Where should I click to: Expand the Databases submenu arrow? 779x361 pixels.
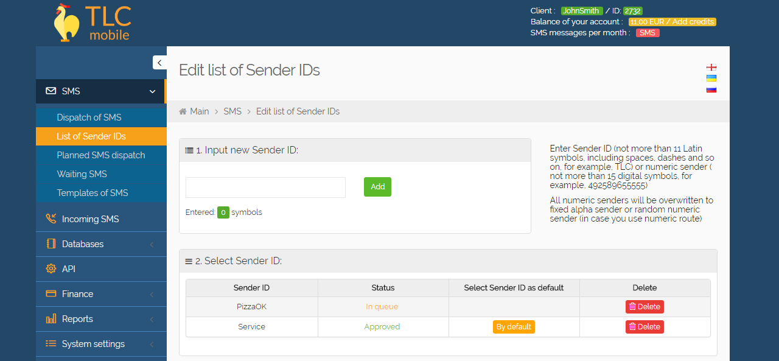point(152,245)
